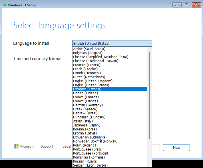Click the language list vertical scrollbar

(150, 95)
